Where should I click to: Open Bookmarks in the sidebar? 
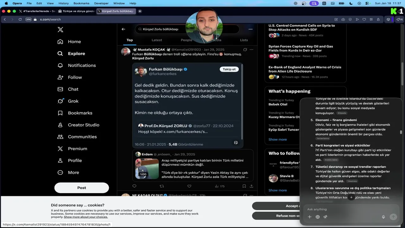point(75,113)
